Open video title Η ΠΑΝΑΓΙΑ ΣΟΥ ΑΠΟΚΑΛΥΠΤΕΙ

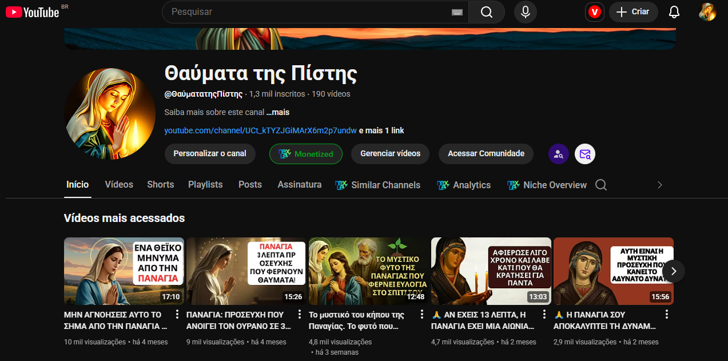(x=604, y=320)
